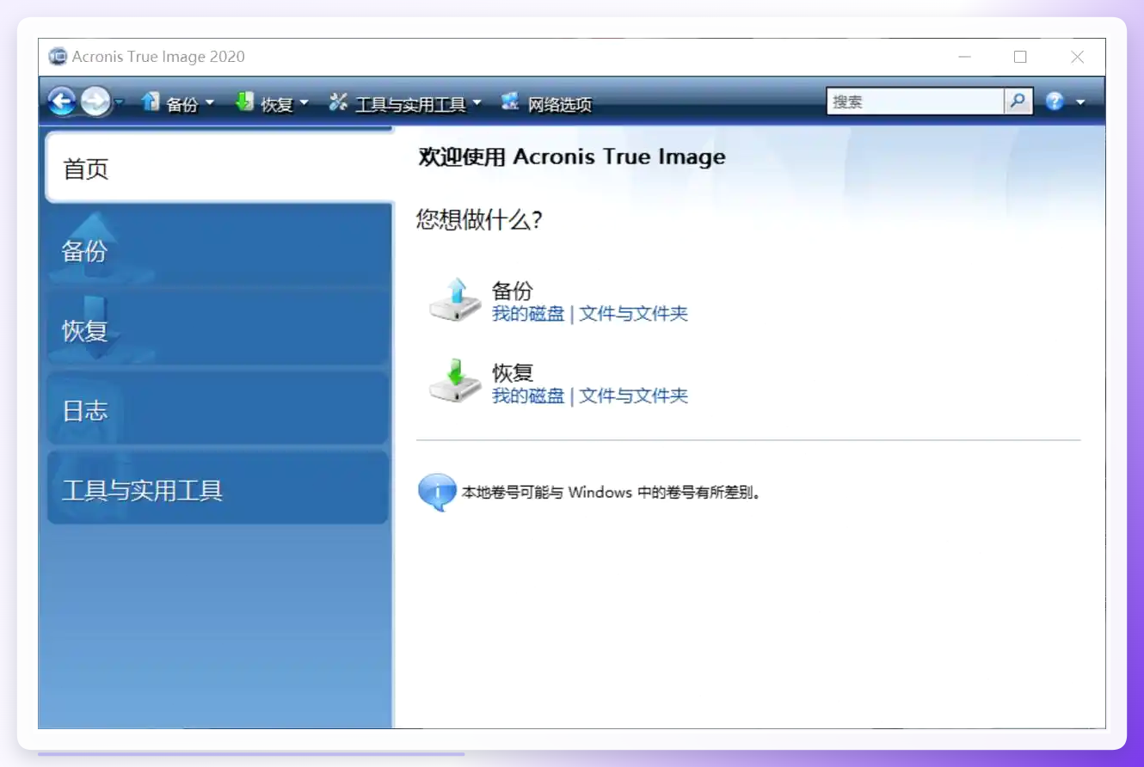Viewport: 1144px width, 767px height.
Task: Open 文件与文件夹 link under the 恢复 heading
Action: coord(634,396)
